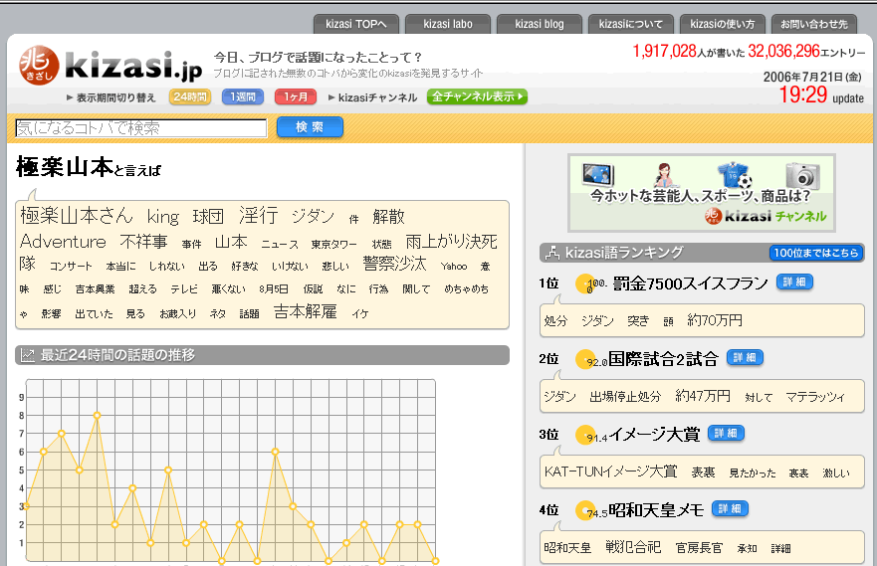Viewport: 877px width, 566px height.
Task: Switch display period to 1ヶ月
Action: [x=295, y=97]
